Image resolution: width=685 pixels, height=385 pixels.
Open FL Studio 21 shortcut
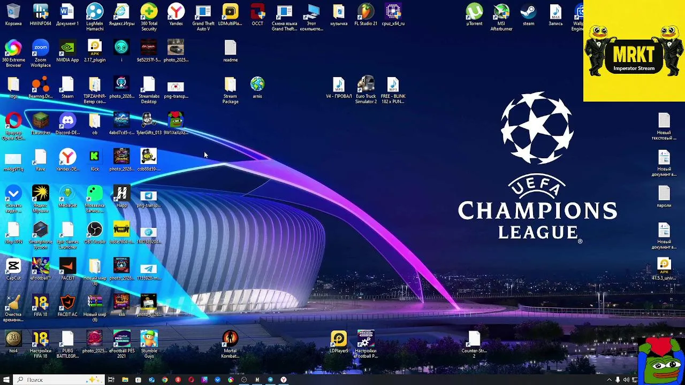[366, 15]
